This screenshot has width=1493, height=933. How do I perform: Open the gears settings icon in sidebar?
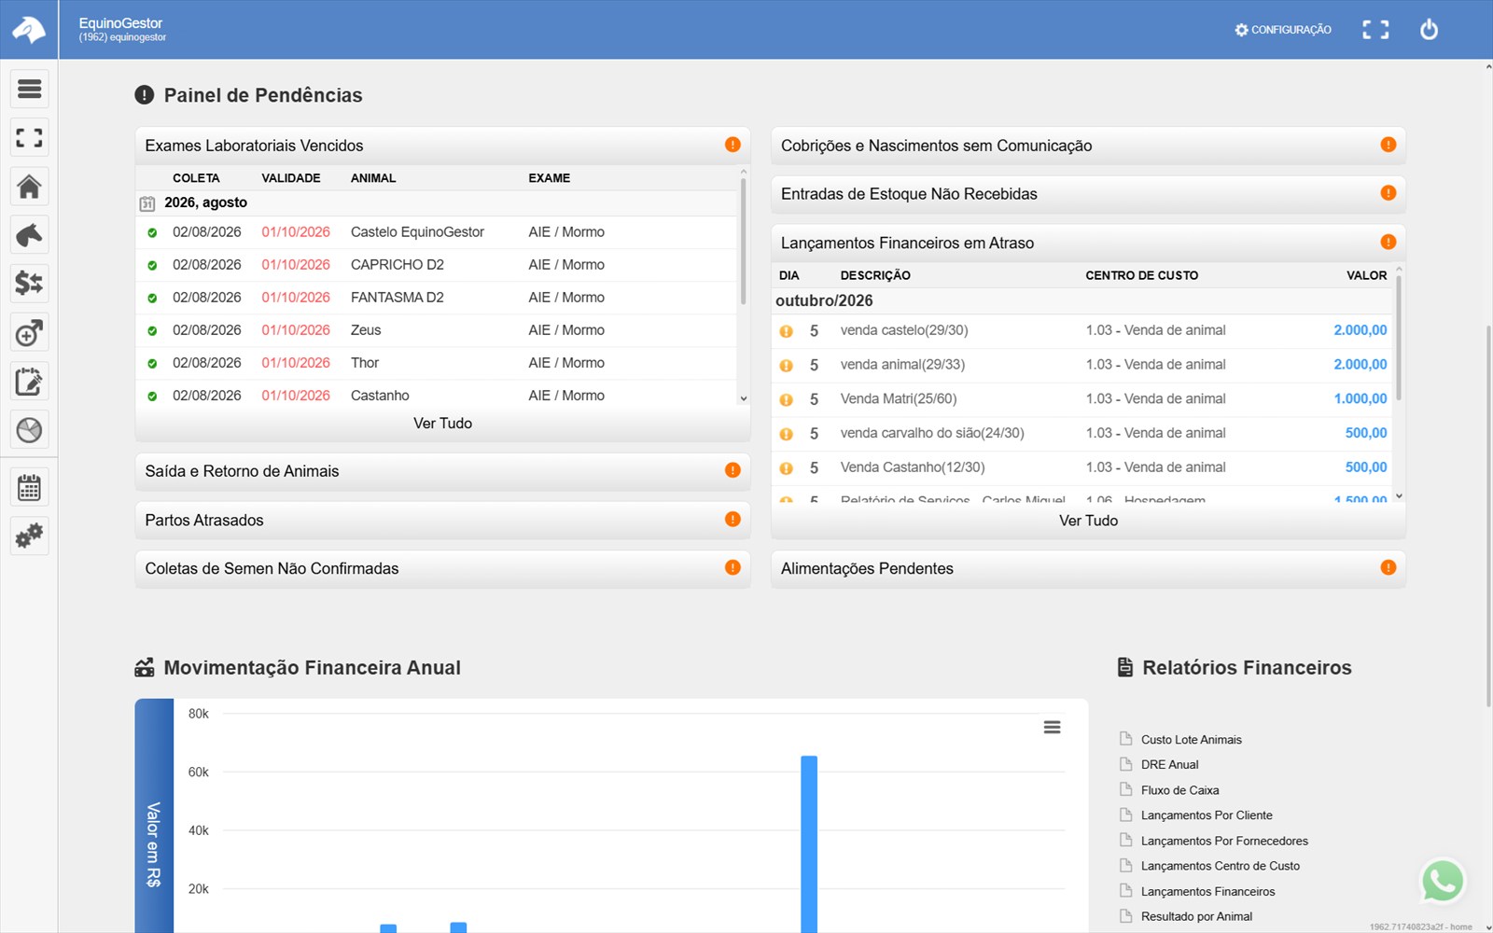29,536
